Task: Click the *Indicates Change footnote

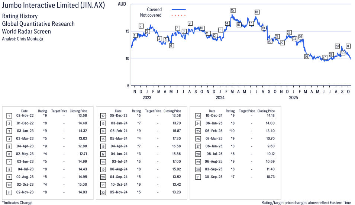Action: [x=17, y=203]
